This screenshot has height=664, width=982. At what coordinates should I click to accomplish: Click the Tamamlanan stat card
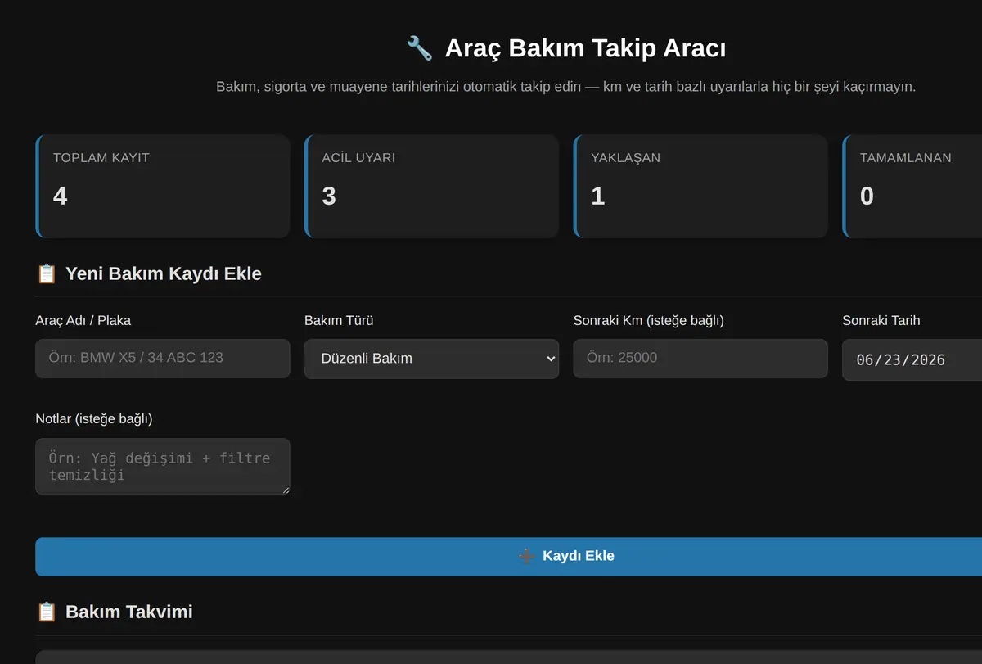[912, 187]
